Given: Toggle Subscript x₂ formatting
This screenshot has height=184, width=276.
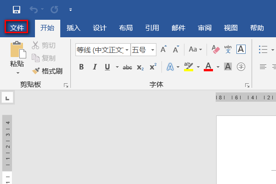Looking at the screenshot, I should [140, 67].
